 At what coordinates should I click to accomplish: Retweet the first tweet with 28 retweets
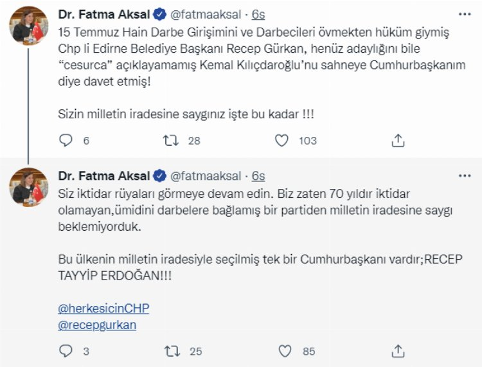tap(171, 140)
